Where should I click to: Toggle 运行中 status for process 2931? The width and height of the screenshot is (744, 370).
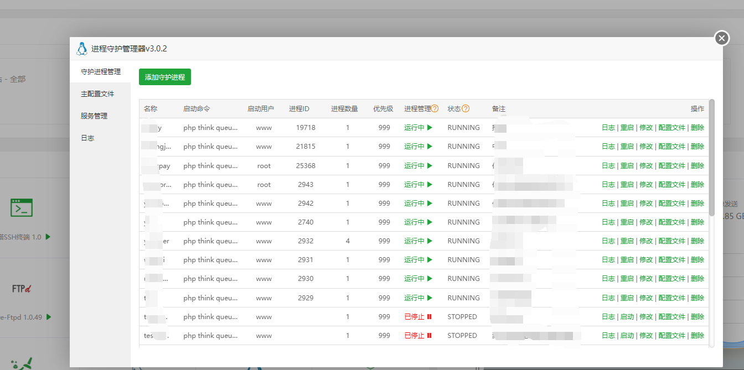point(418,260)
